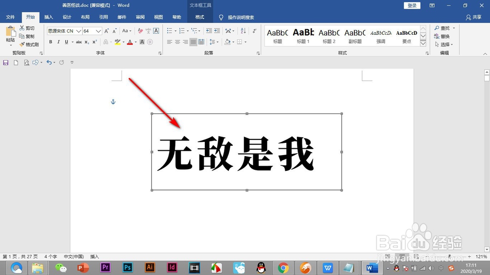Click the 登录 sign-in button

(412, 5)
